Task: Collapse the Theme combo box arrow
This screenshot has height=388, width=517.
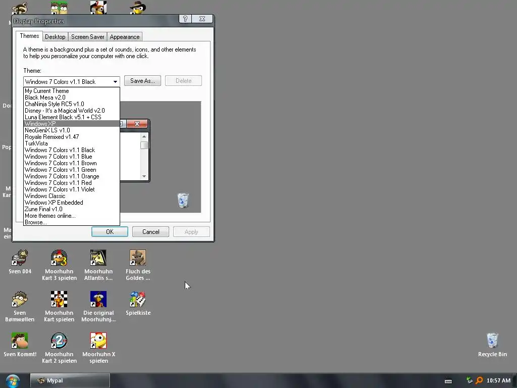Action: click(115, 81)
